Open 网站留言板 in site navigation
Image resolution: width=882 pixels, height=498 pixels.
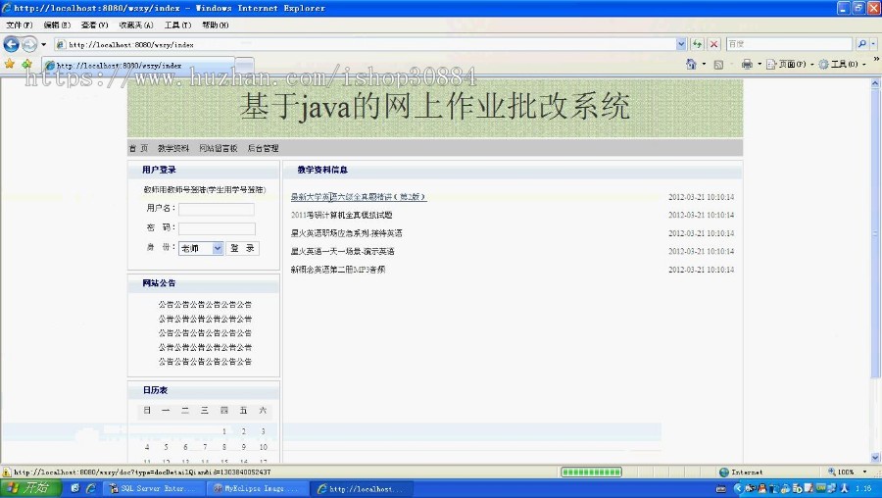pos(219,148)
